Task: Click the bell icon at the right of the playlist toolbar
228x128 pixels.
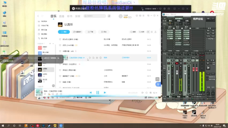Action: tap(155, 32)
